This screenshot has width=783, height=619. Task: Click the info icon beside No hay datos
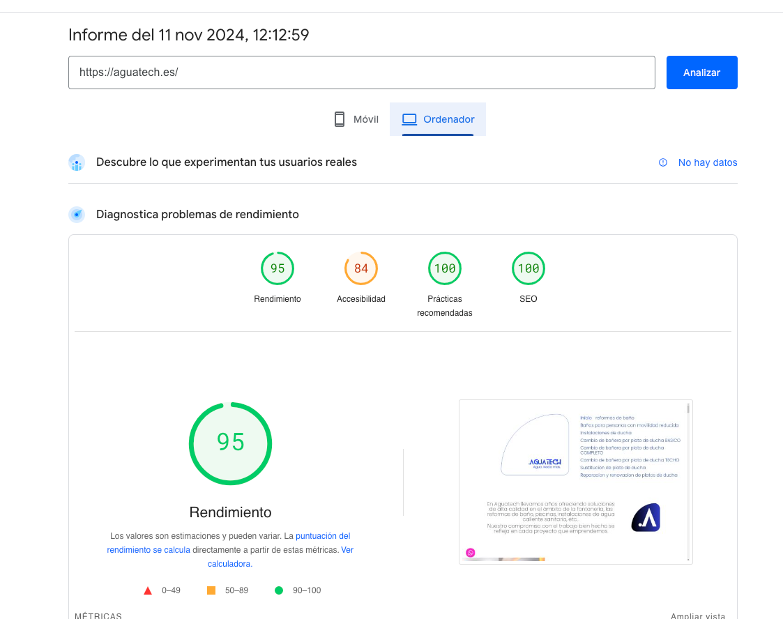click(x=662, y=162)
